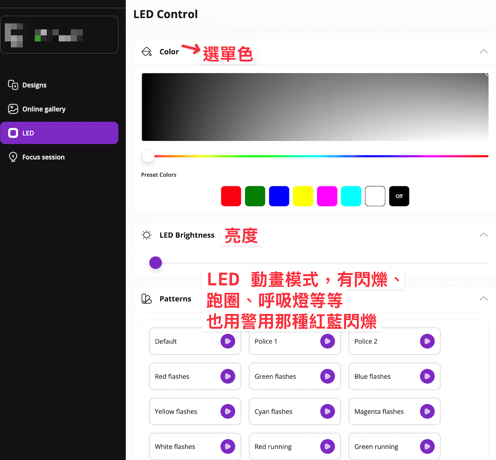Select the Designs sidebar icon
496x460 pixels.
coord(12,85)
